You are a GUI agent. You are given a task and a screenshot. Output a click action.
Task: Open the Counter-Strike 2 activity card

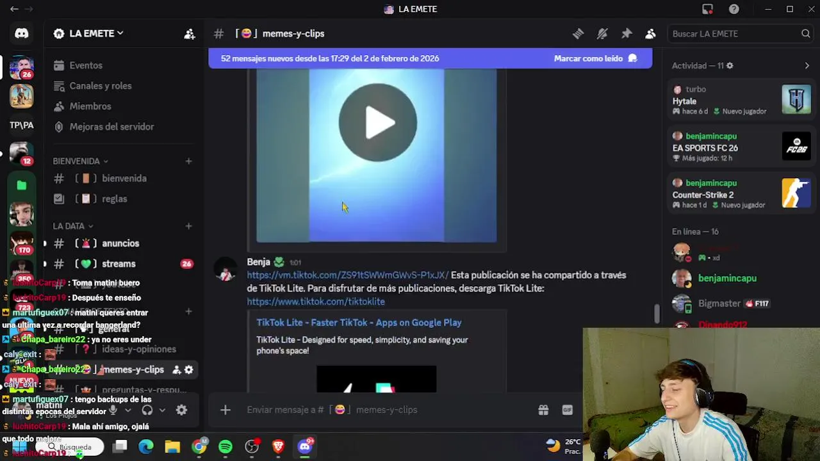click(x=741, y=194)
